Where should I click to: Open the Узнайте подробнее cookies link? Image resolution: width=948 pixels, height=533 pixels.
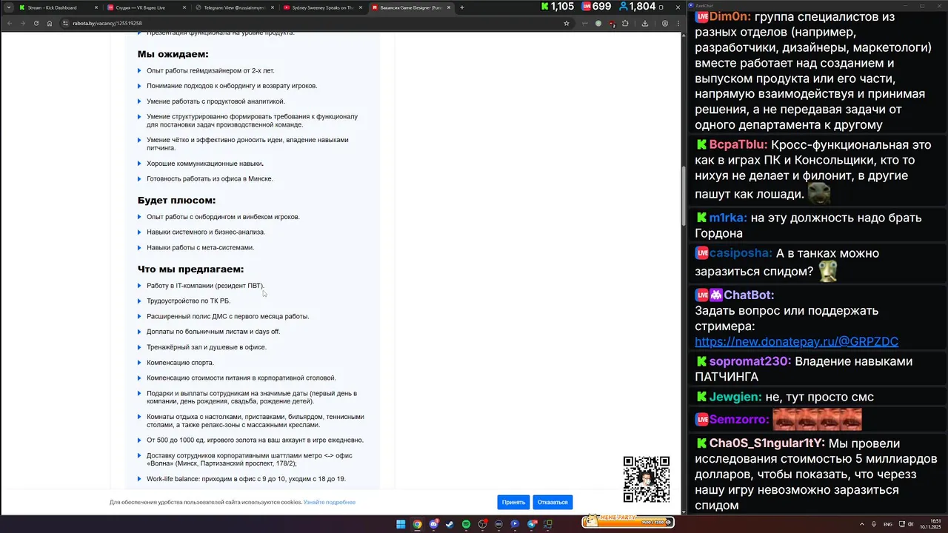329,502
